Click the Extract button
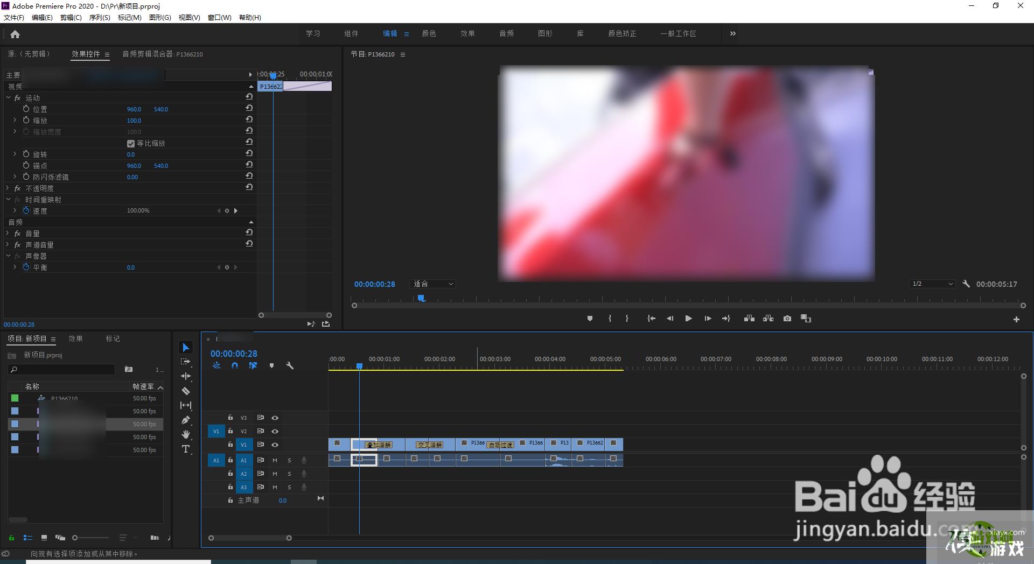Screen dimensions: 1034x564 768,319
